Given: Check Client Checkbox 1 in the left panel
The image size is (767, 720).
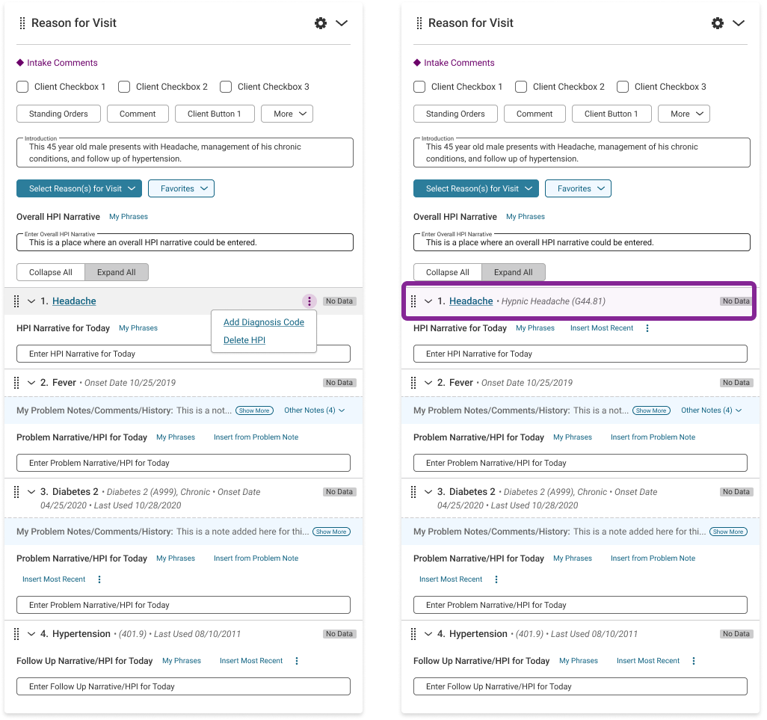Looking at the screenshot, I should (23, 87).
